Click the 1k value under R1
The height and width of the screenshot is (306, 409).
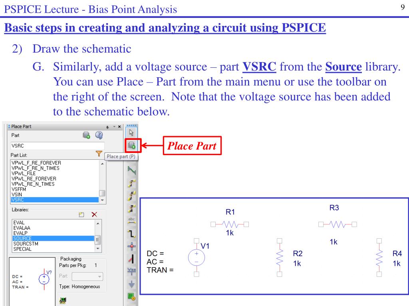(x=230, y=233)
